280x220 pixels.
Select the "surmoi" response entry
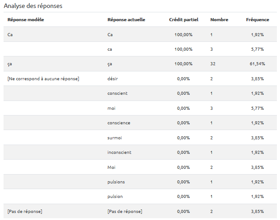tap(115, 138)
